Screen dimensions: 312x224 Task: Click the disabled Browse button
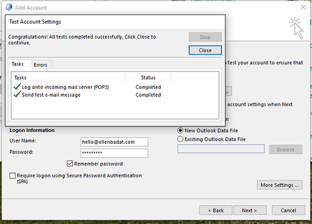[286, 149]
